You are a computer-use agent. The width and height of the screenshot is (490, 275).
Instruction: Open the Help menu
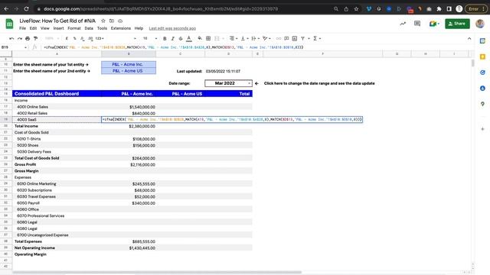coord(139,28)
